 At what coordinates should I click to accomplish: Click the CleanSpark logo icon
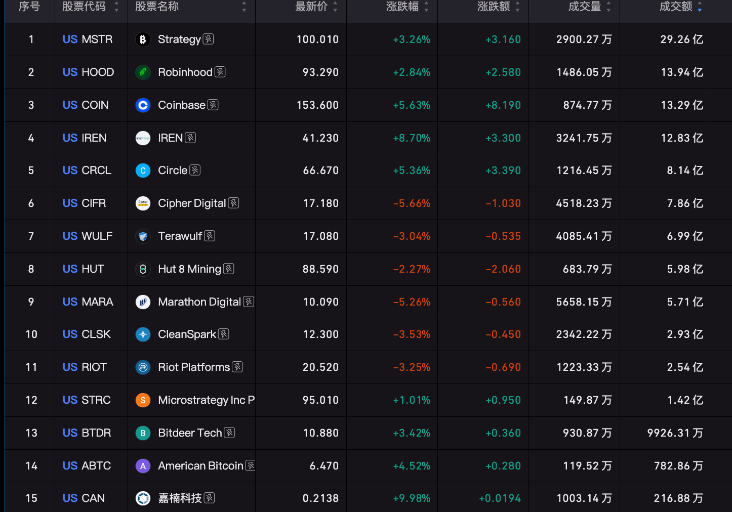coord(143,334)
